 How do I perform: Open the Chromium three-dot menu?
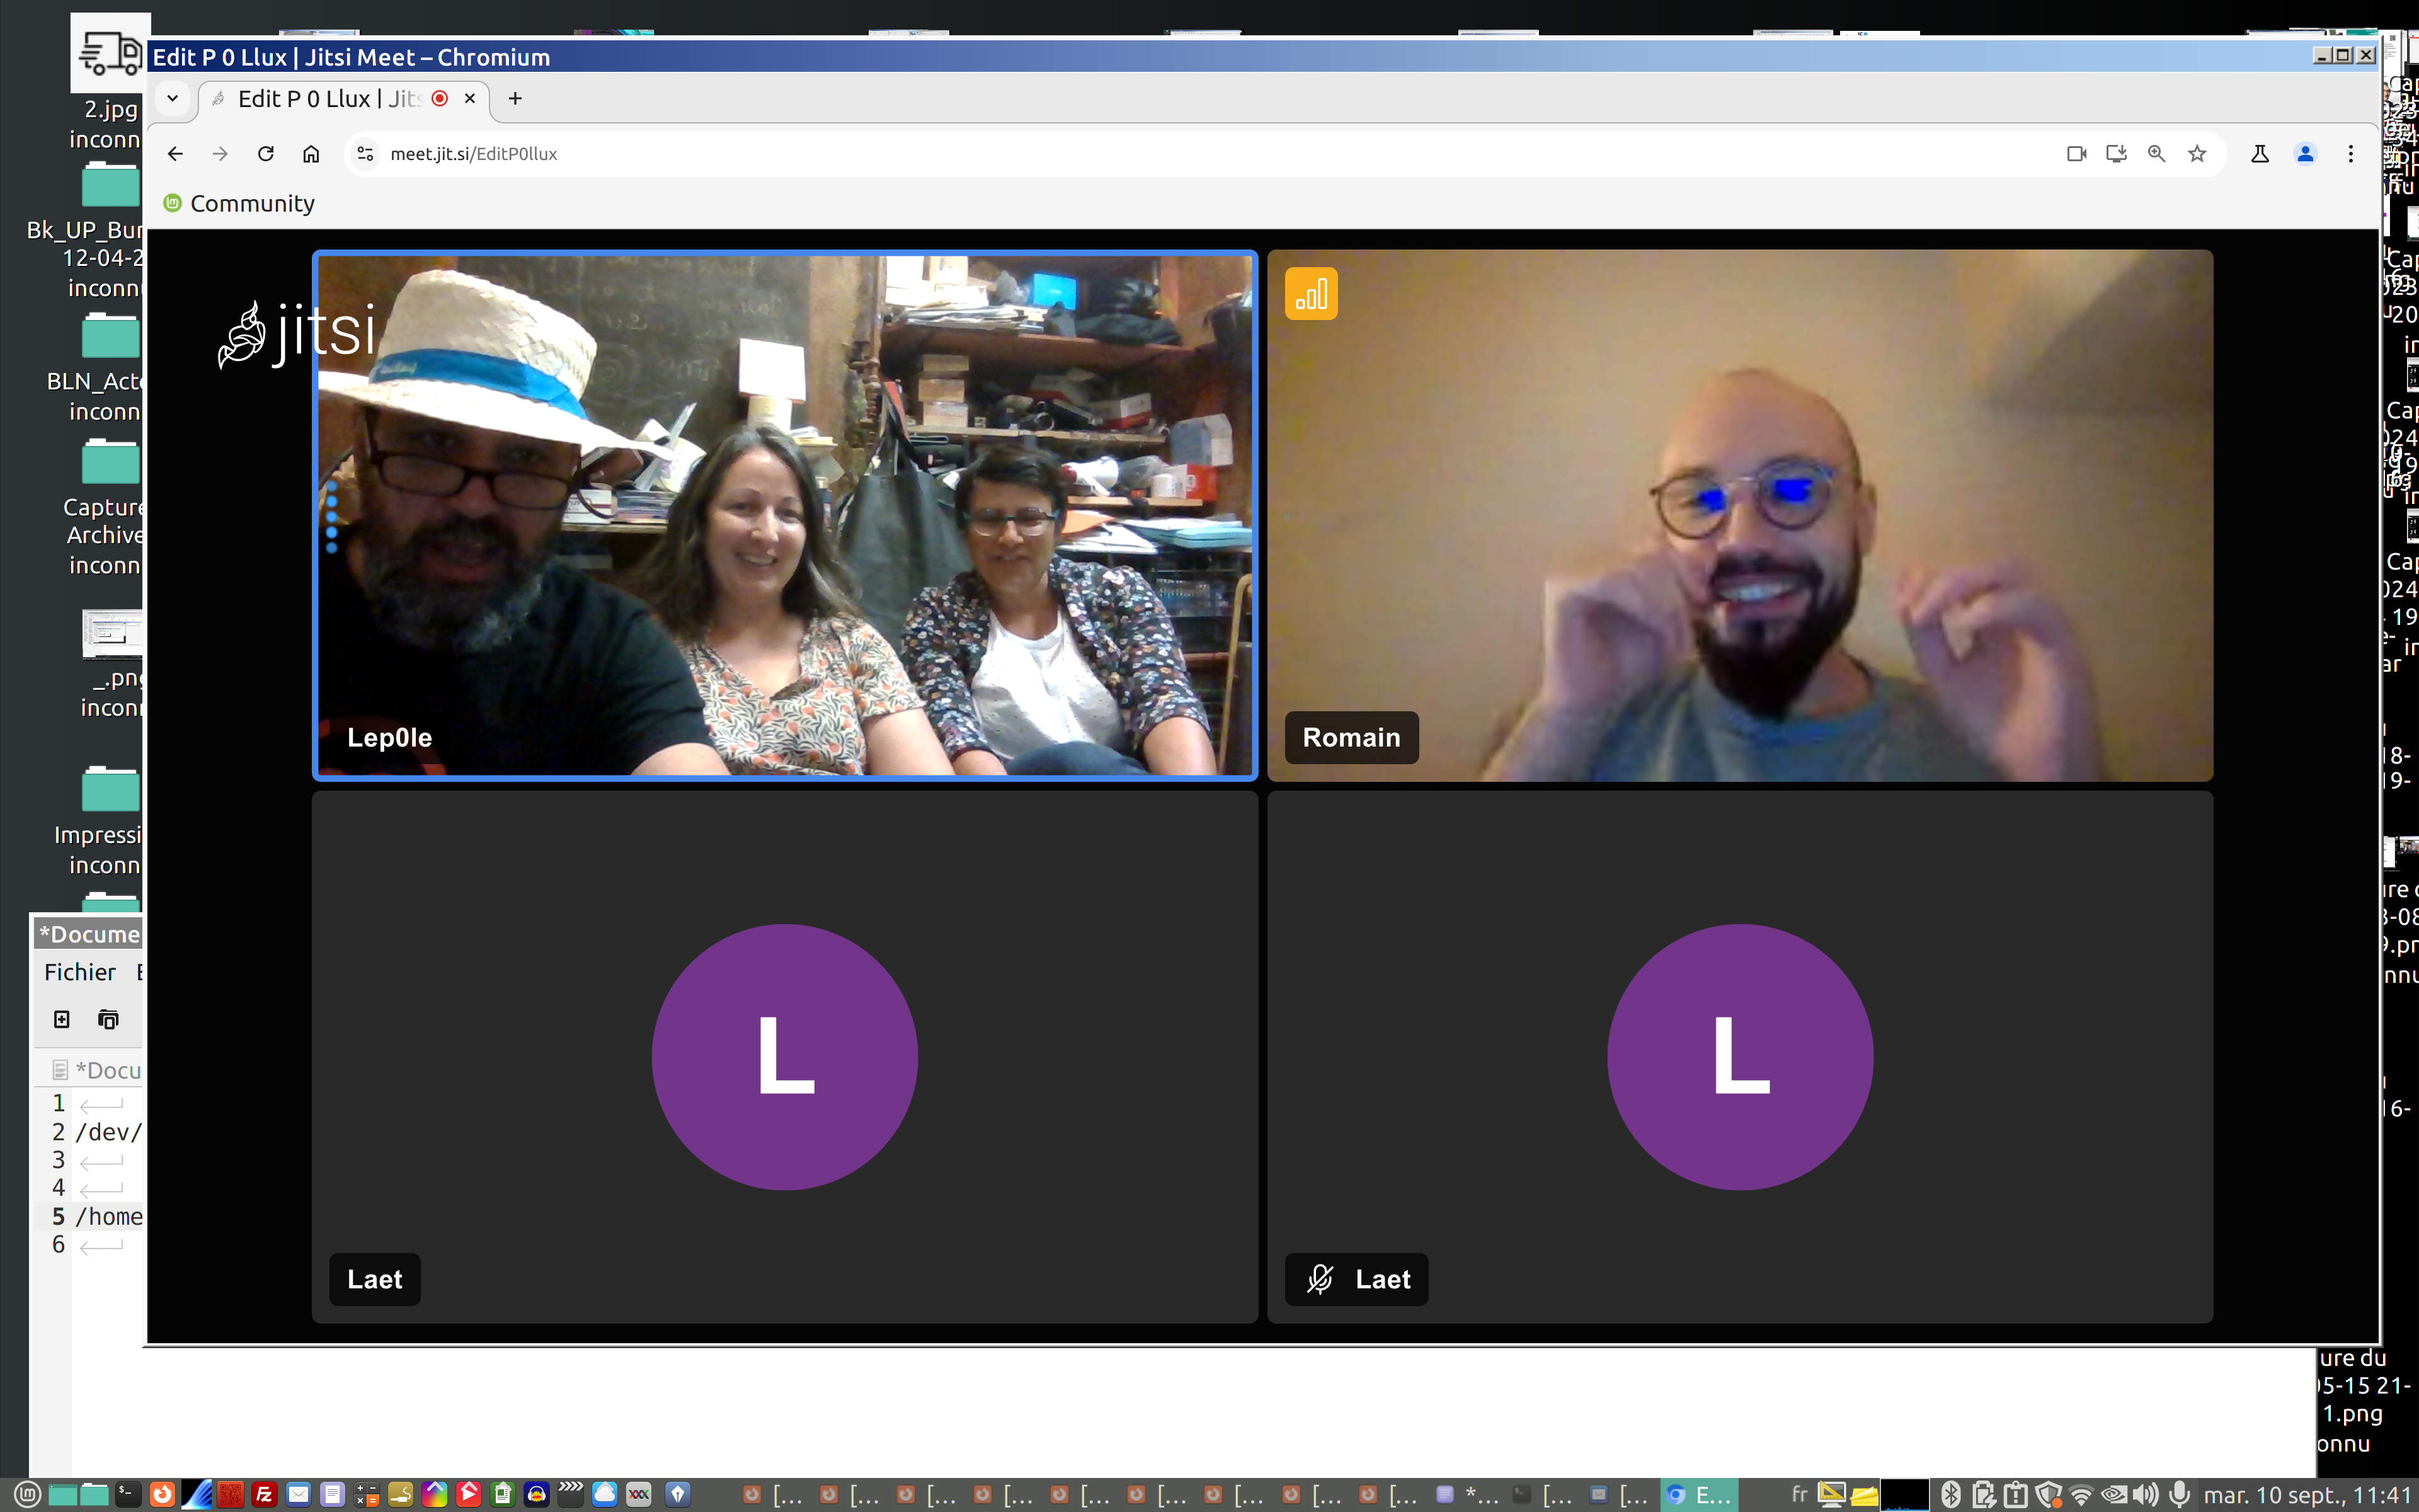2350,154
